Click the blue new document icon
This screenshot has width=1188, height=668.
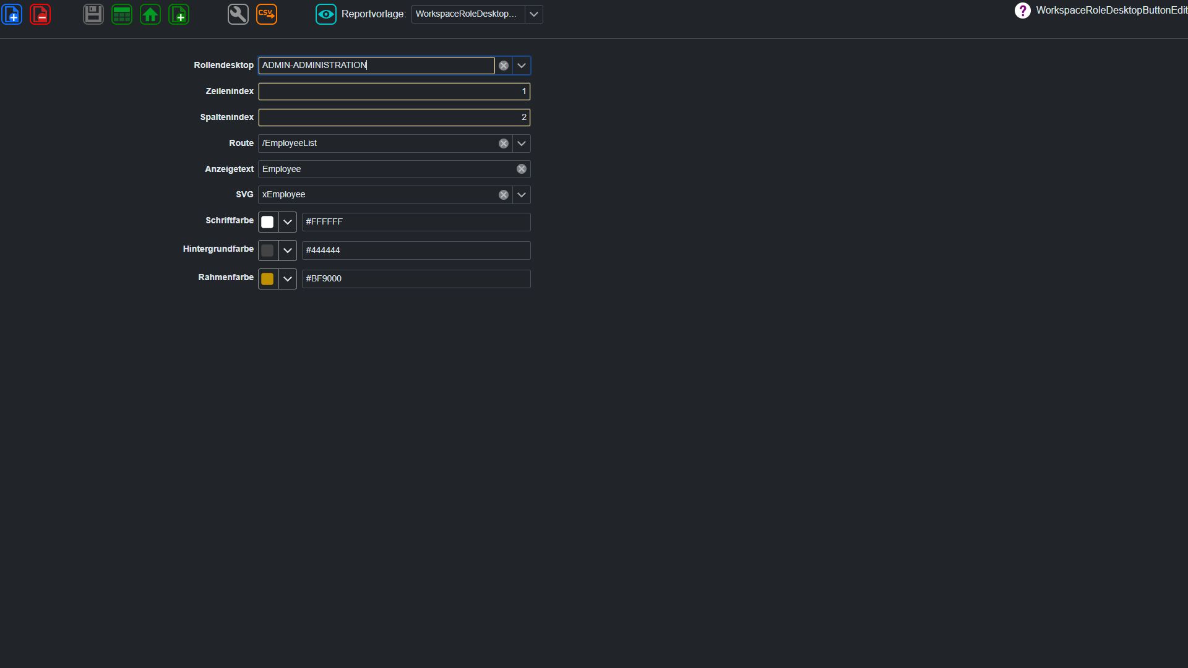click(x=12, y=14)
